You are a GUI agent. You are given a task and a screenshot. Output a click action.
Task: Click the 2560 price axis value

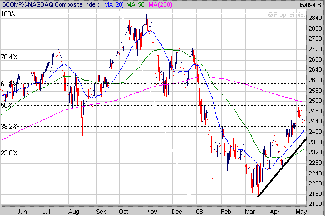(315, 91)
